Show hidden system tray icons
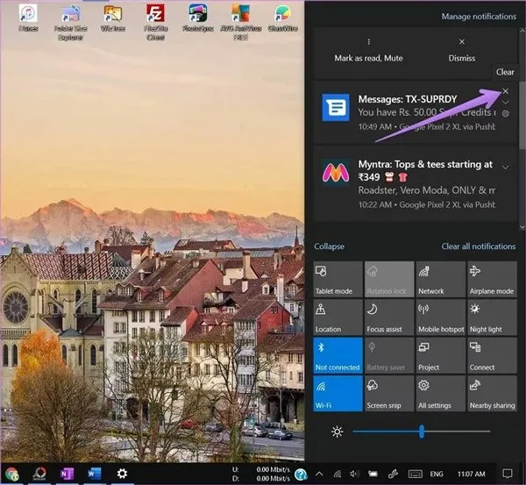The height and width of the screenshot is (485, 526). click(319, 474)
